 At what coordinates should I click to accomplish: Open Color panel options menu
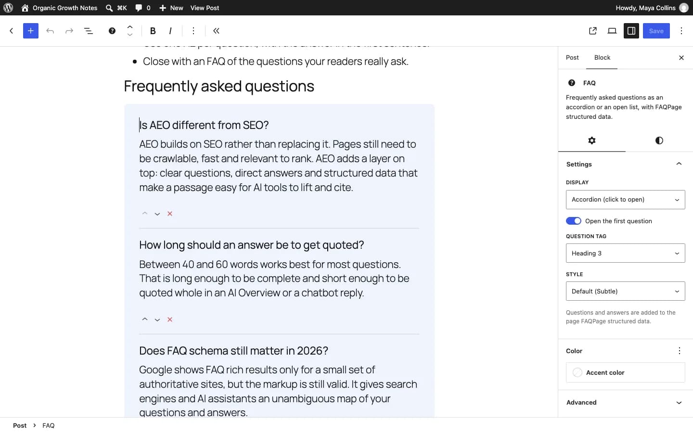pos(680,351)
